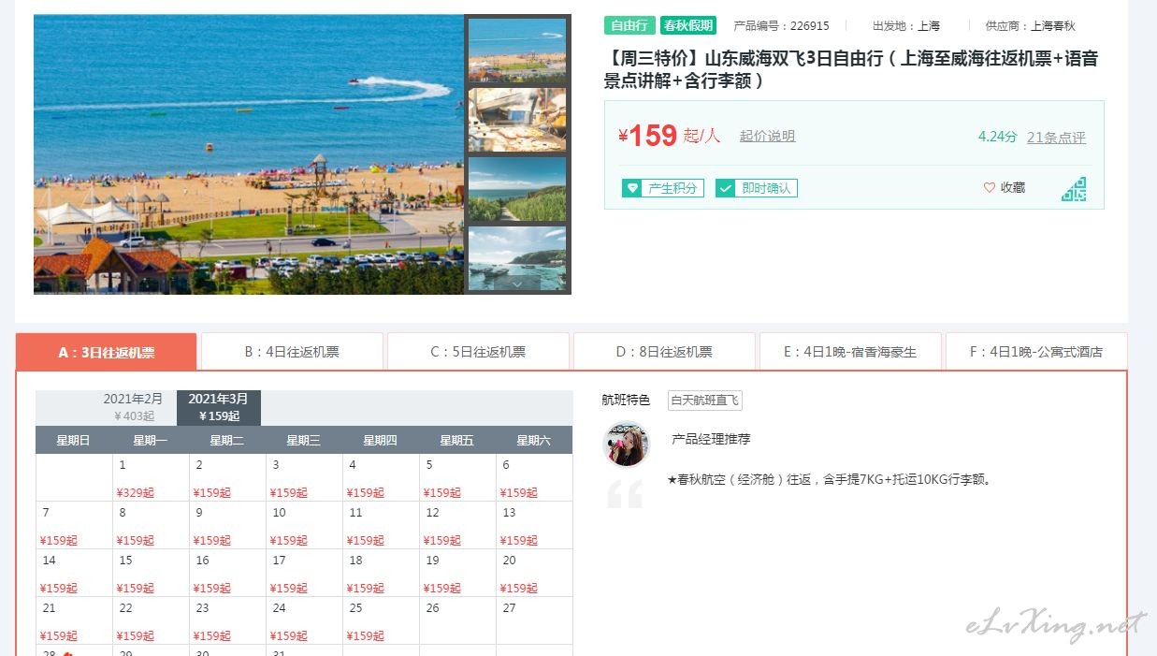Click the 即时确认 badge
This screenshot has height=656, width=1157.
click(757, 188)
